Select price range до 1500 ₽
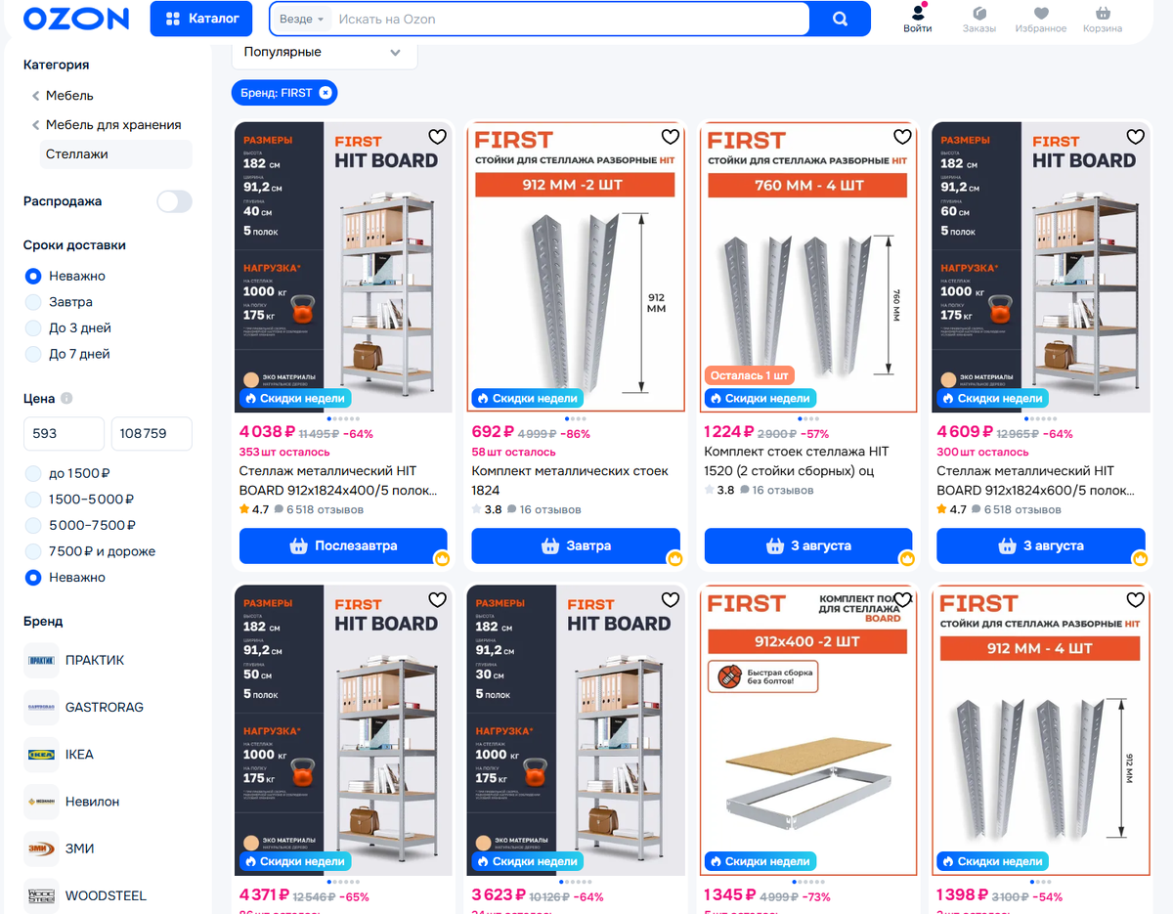This screenshot has width=1173, height=914. [33, 473]
